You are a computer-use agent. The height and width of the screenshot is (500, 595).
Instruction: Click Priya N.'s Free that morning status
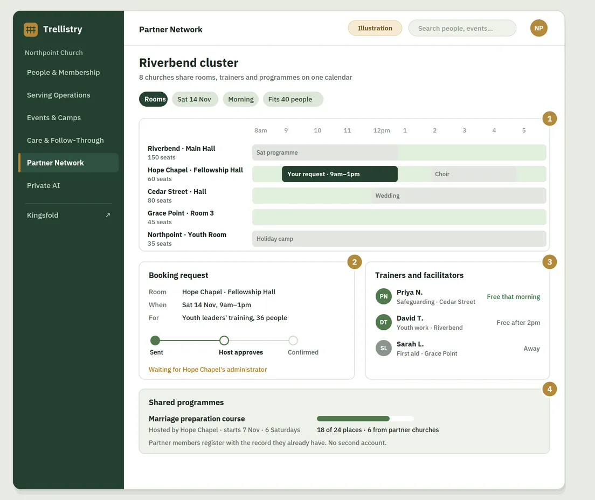(x=514, y=297)
